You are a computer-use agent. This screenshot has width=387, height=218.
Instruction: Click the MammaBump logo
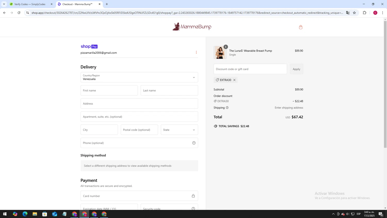[192, 27]
